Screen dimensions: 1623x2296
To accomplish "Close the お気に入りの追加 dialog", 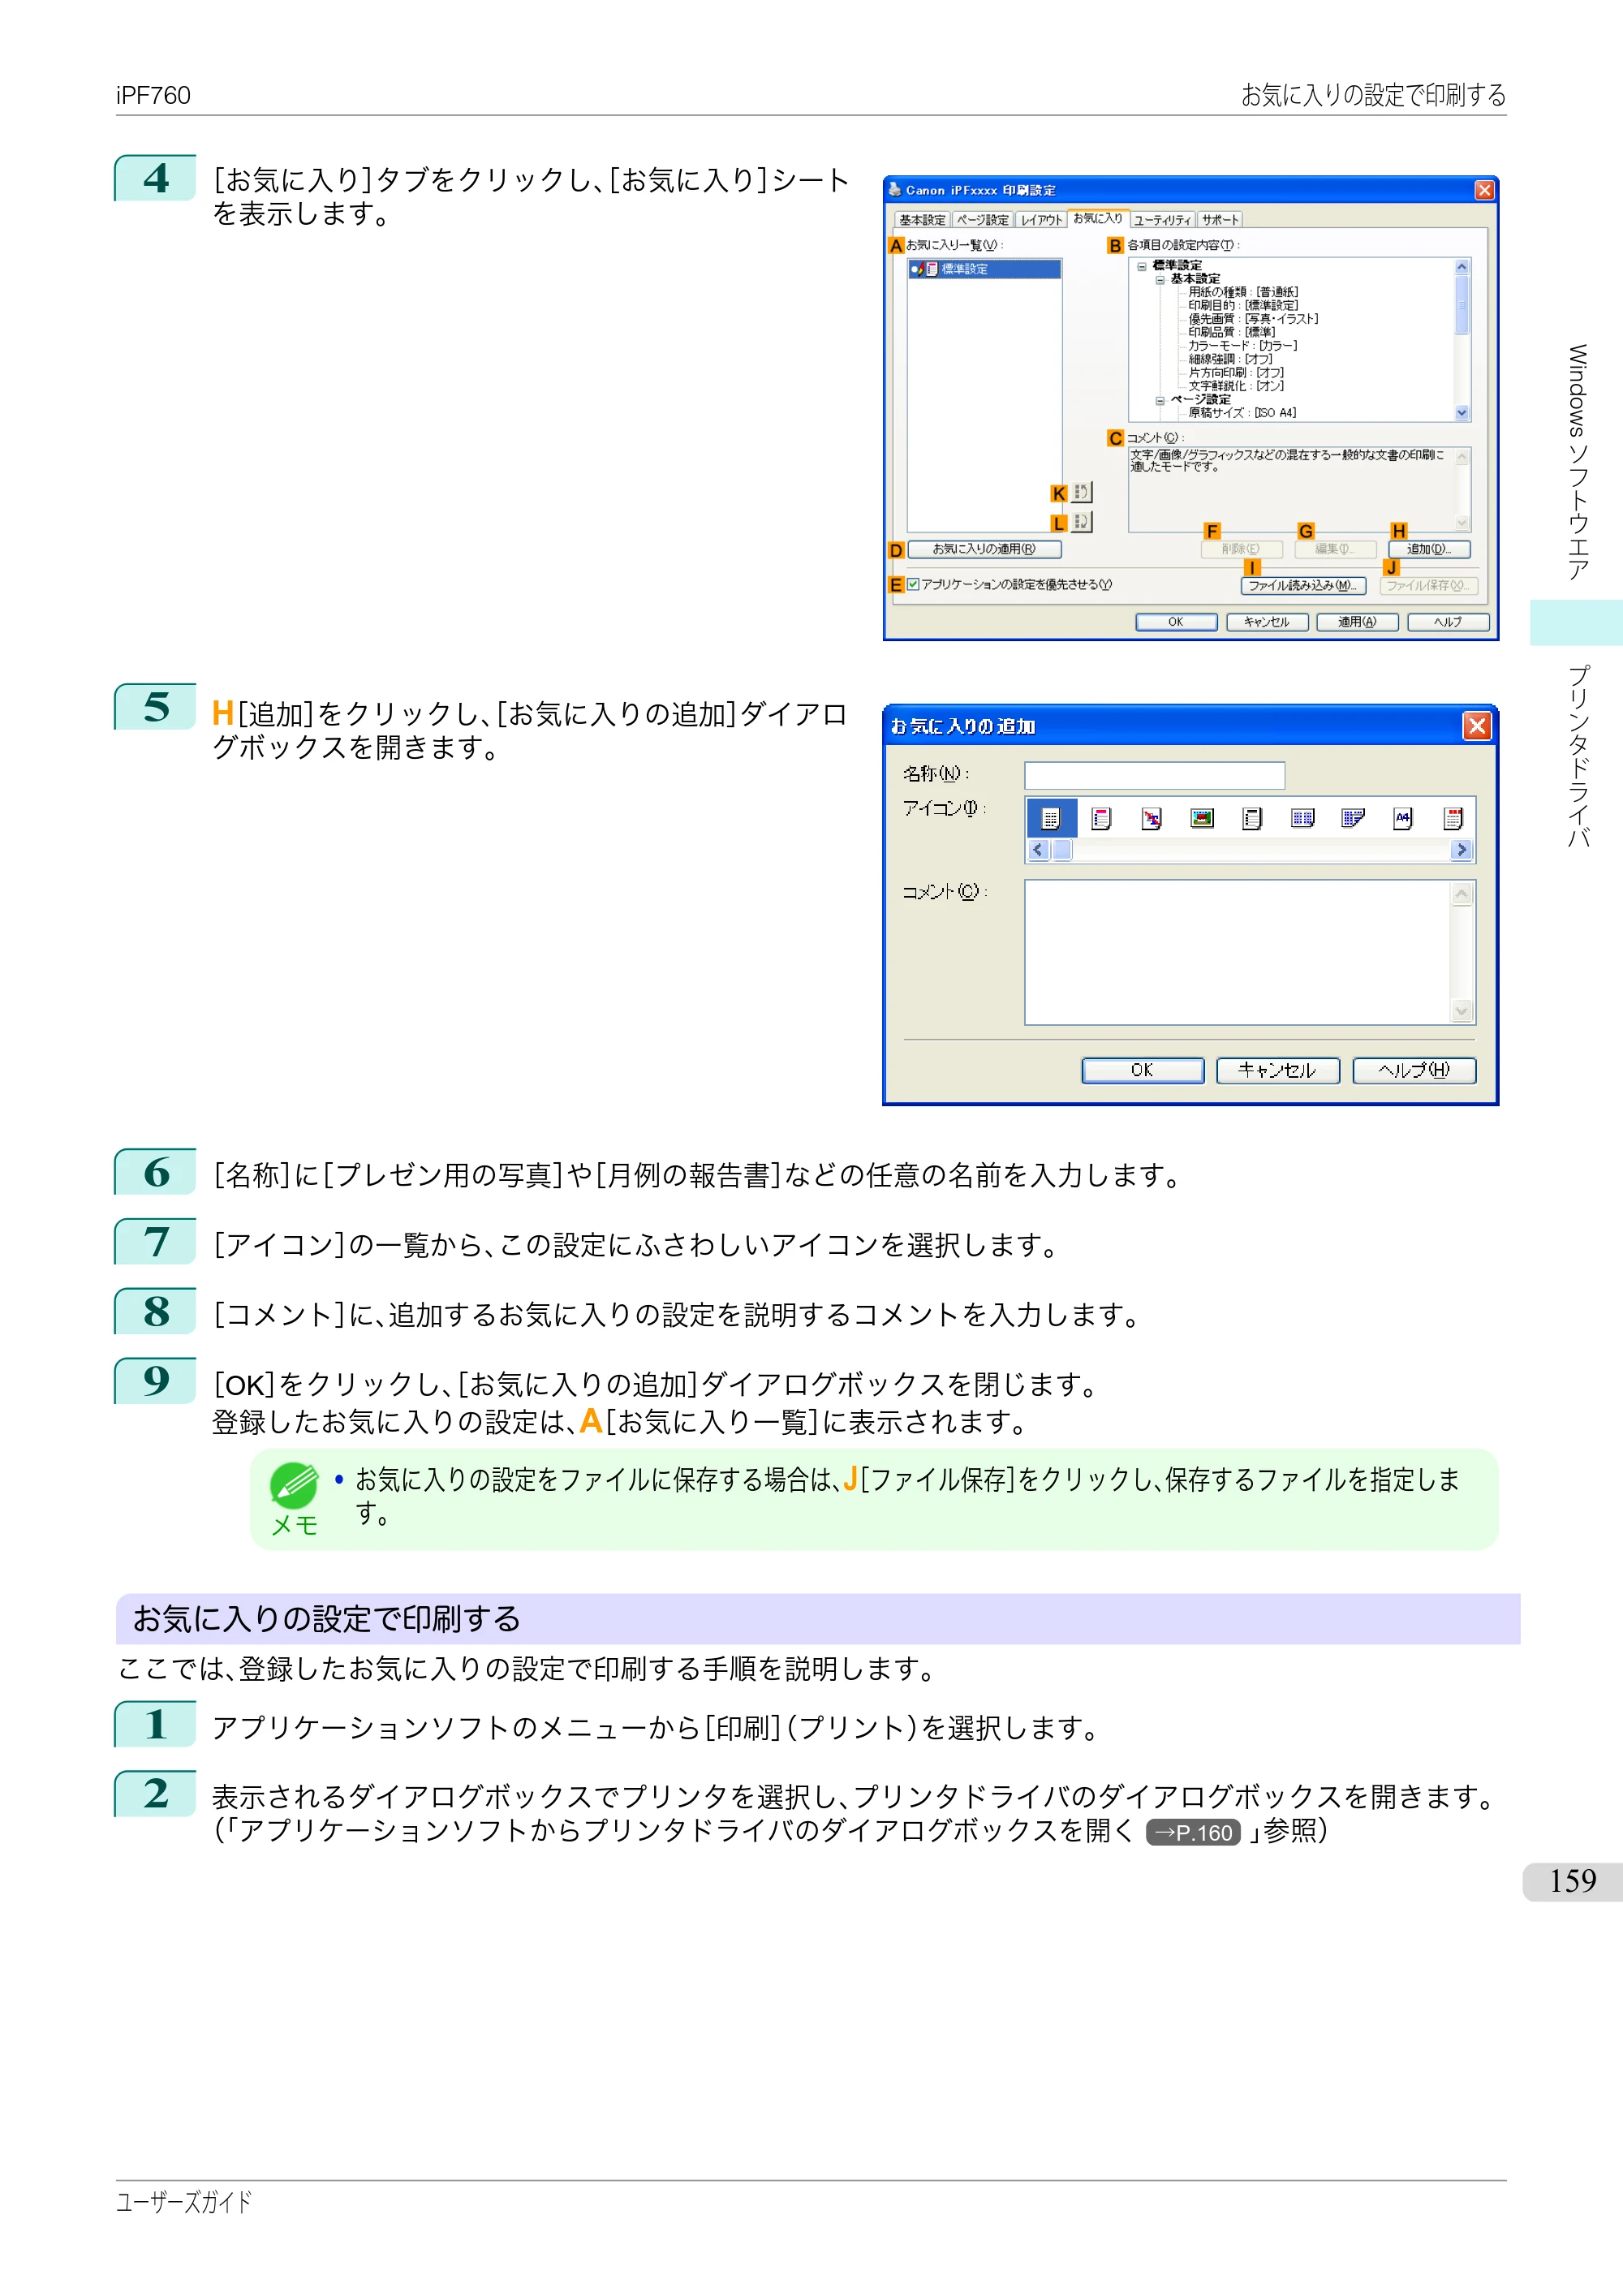I will [1476, 726].
